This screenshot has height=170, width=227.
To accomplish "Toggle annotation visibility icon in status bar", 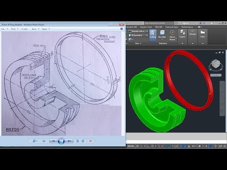I will point(181,146).
